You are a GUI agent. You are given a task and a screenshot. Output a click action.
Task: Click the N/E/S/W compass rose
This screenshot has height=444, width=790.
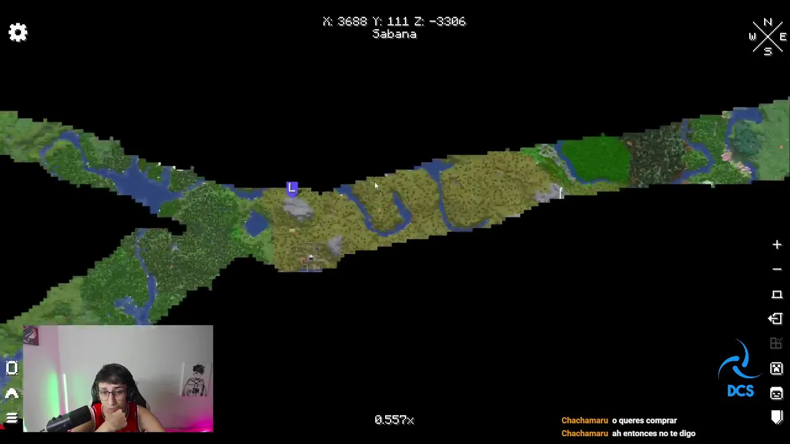click(767, 37)
